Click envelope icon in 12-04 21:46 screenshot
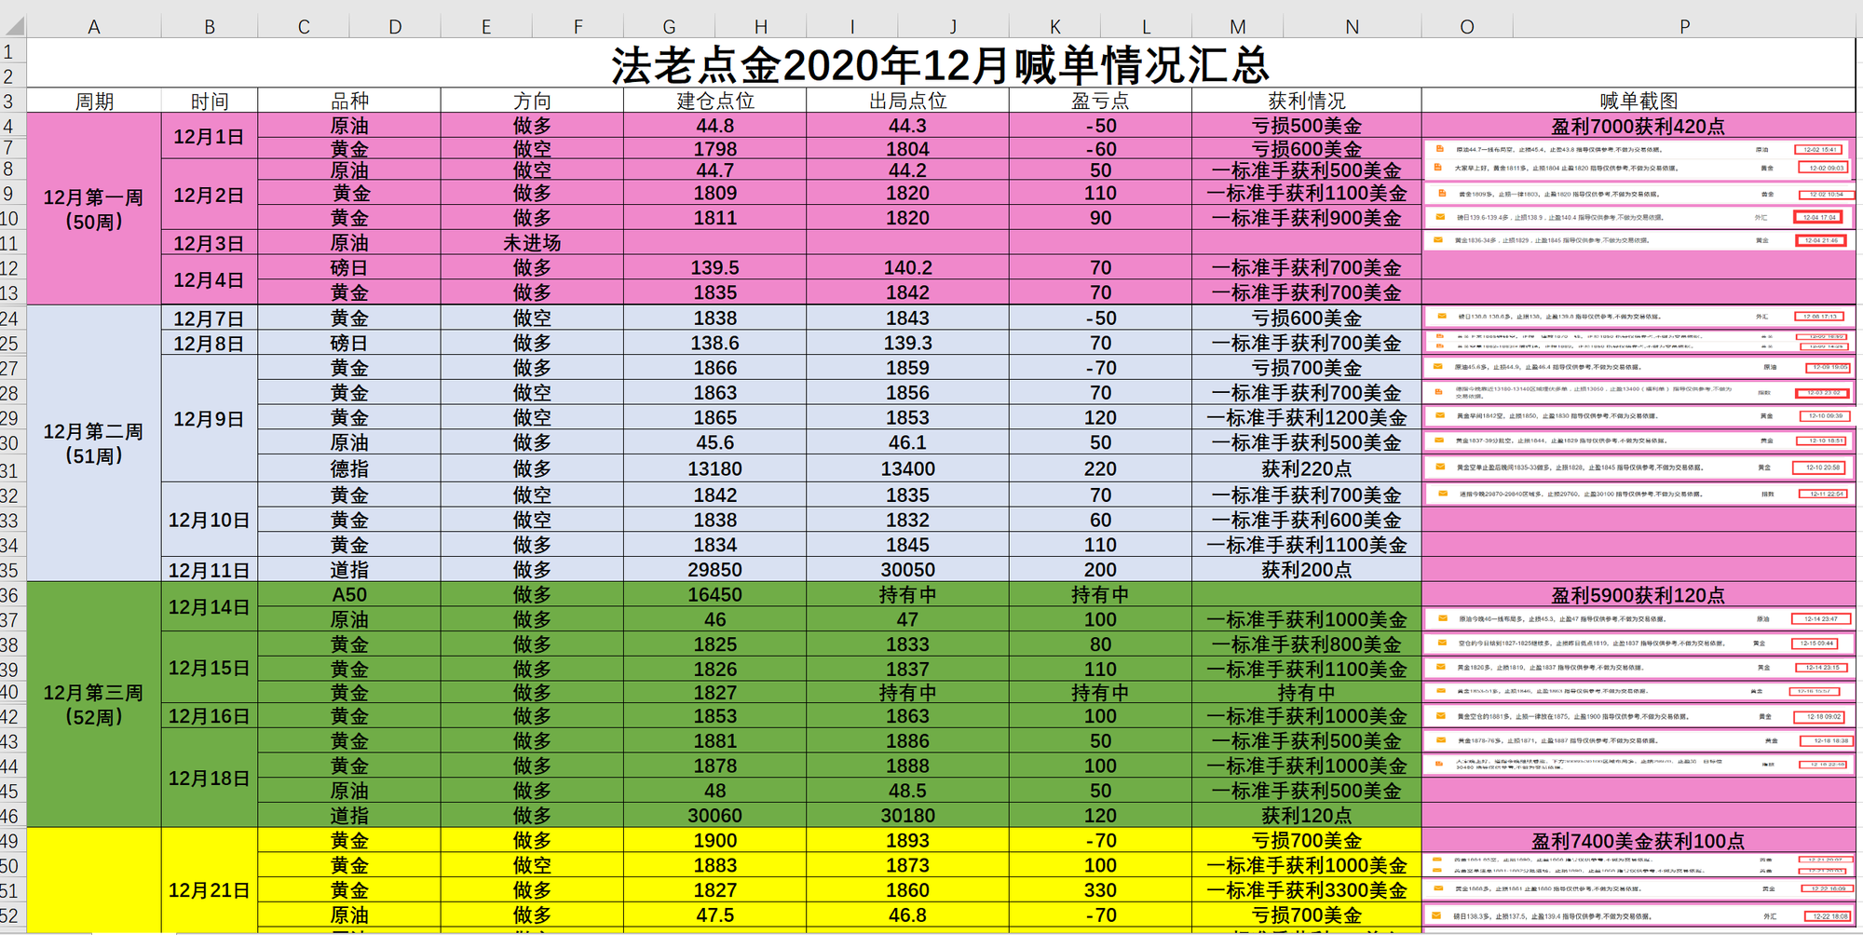The height and width of the screenshot is (935, 1863). pos(1439,240)
